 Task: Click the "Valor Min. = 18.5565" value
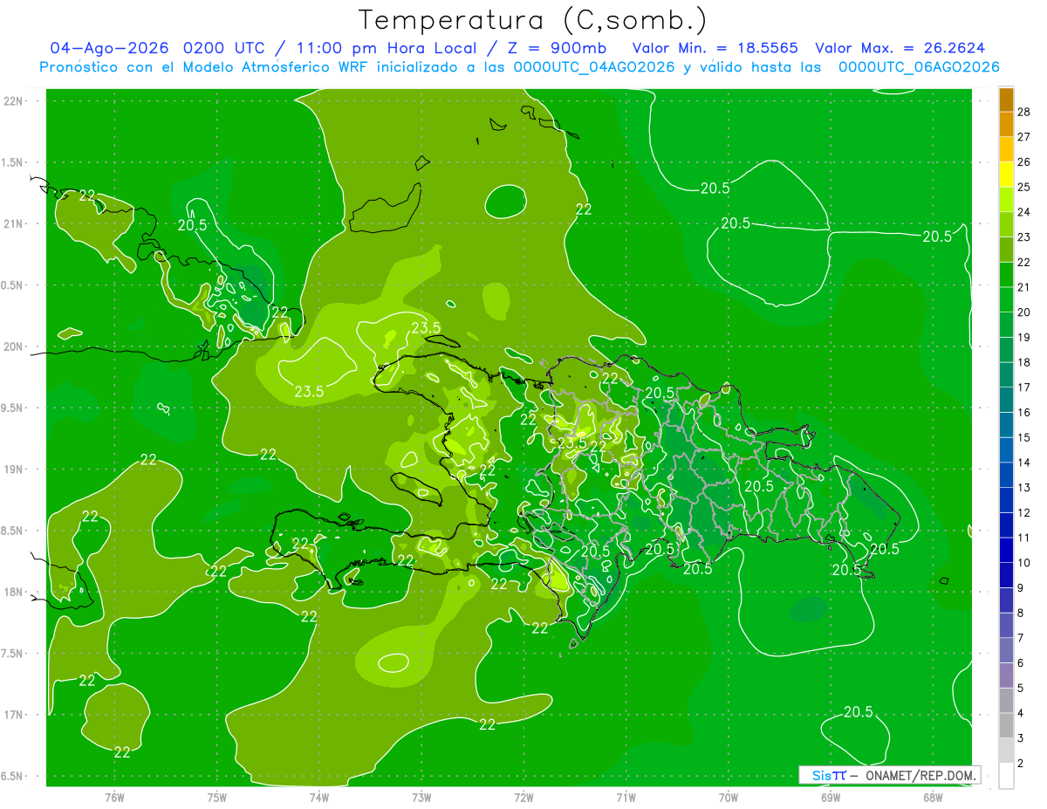coord(715,48)
